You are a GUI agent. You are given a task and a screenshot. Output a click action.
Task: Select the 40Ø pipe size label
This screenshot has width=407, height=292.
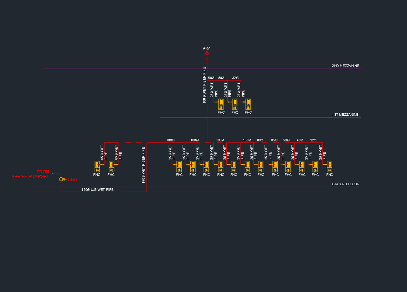(x=300, y=140)
